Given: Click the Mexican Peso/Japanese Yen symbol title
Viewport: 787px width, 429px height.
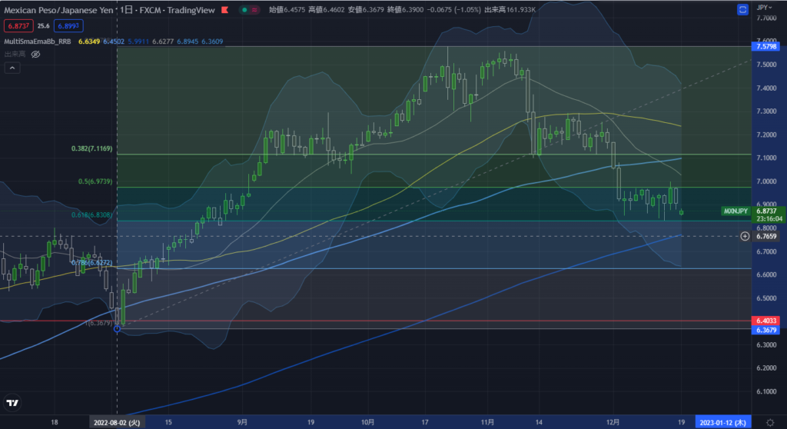Looking at the screenshot, I should point(58,10).
